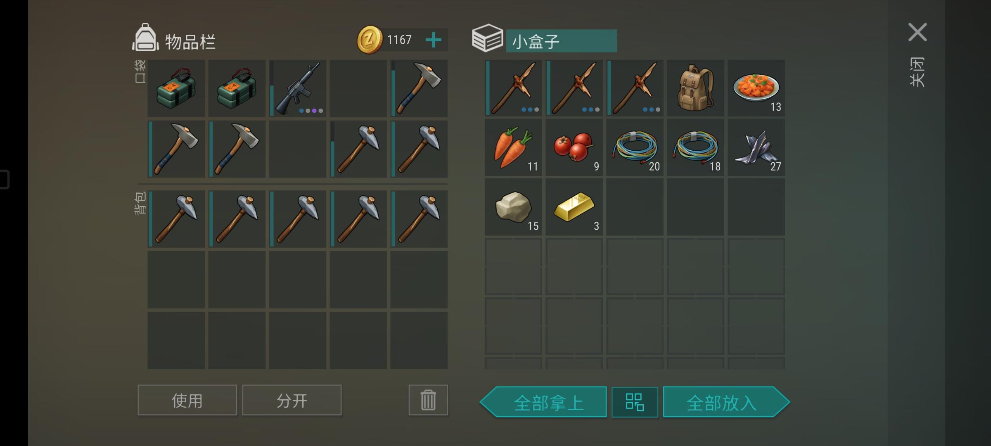Close the inventory with the X
Image resolution: width=991 pixels, height=446 pixels.
click(x=918, y=32)
